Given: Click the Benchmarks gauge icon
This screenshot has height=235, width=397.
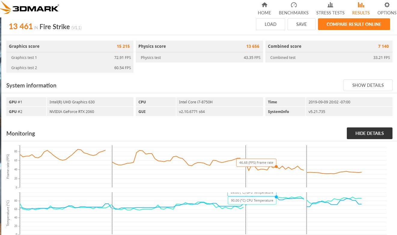Looking at the screenshot, I should click(294, 5).
